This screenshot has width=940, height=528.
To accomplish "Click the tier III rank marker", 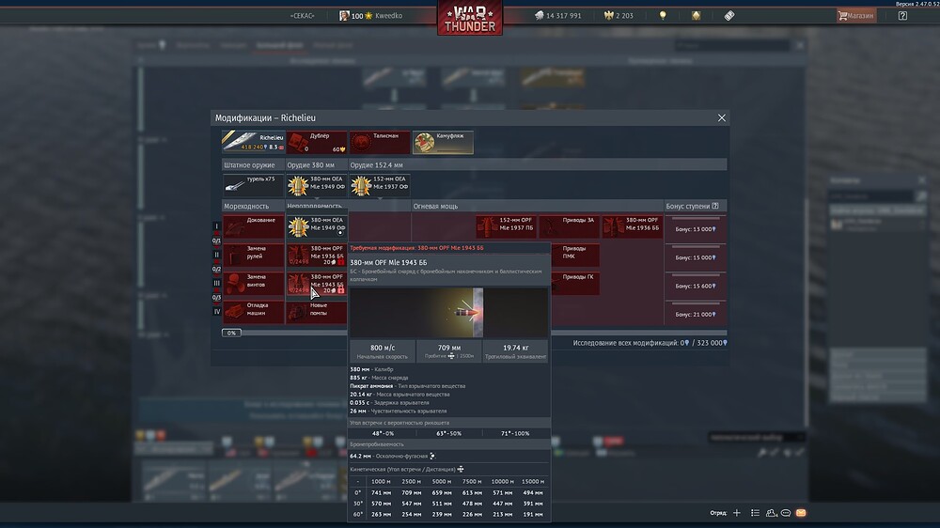I will click(x=216, y=283).
